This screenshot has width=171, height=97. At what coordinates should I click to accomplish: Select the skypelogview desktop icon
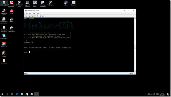coord(4,36)
